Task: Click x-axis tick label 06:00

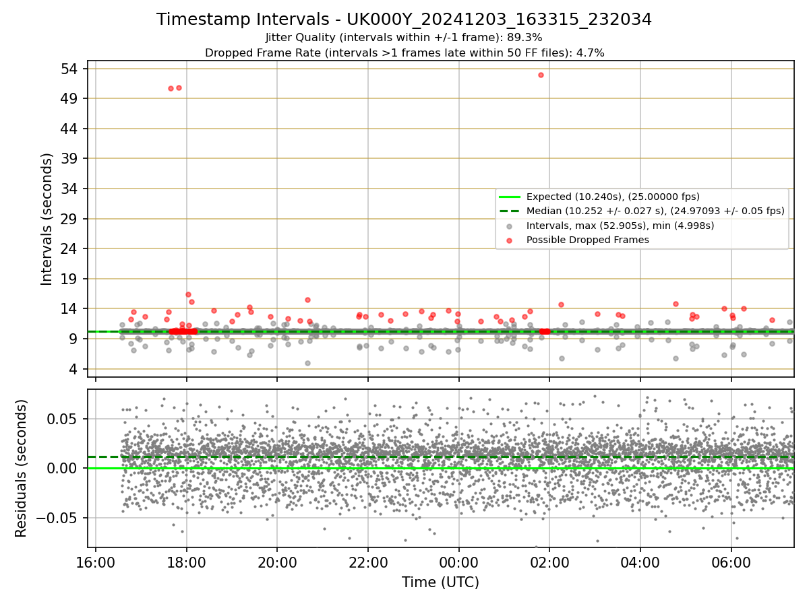Action: click(x=731, y=562)
